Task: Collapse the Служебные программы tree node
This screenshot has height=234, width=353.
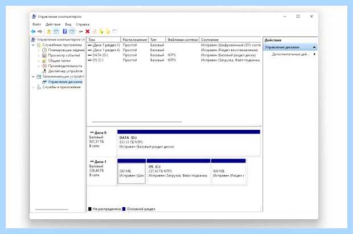Action: (x=34, y=45)
